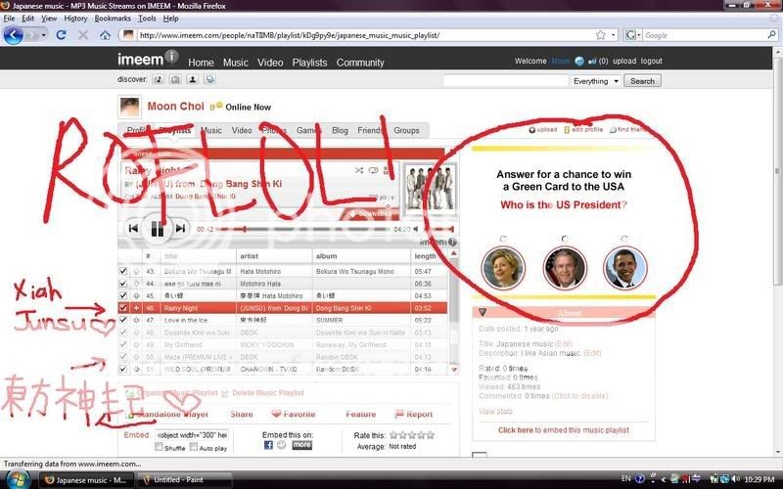Open the Tools menu
Screen dimensions: 783x489
tap(147, 19)
